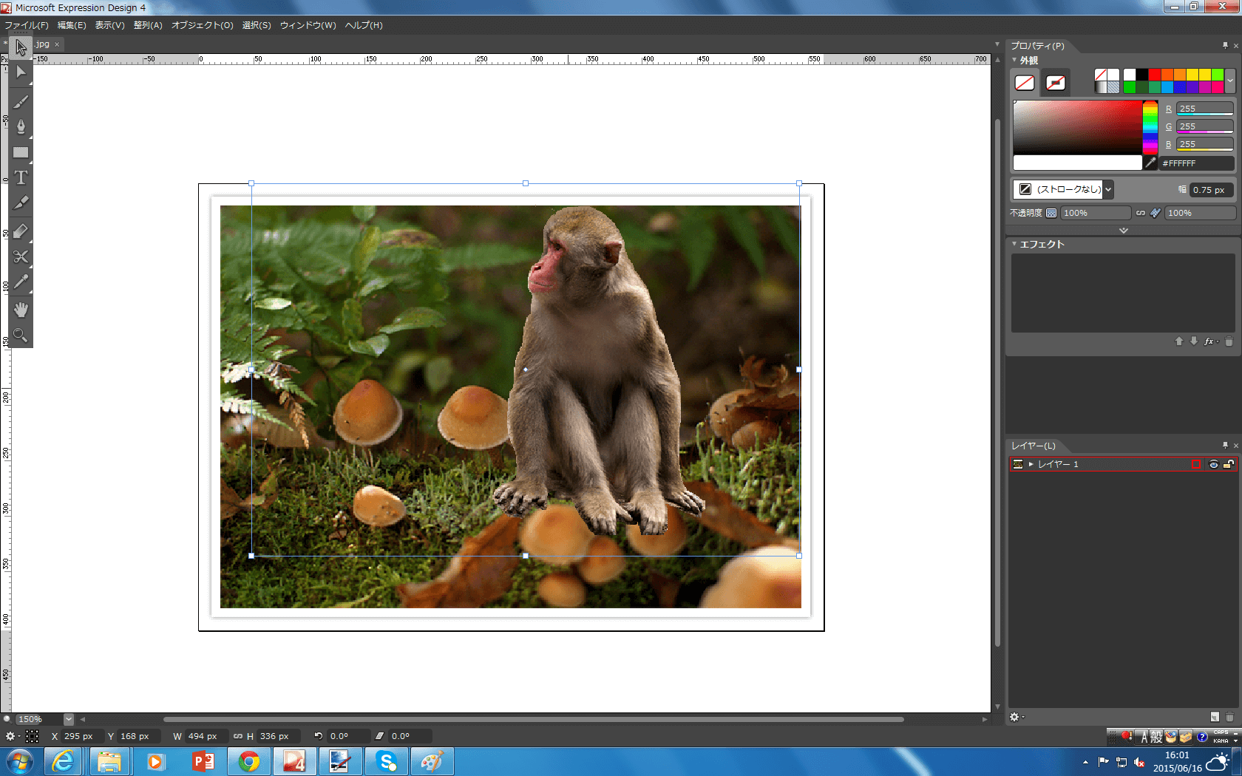Viewport: 1242px width, 776px height.
Task: Select the Zoom magnifier tool
Action: tap(21, 336)
